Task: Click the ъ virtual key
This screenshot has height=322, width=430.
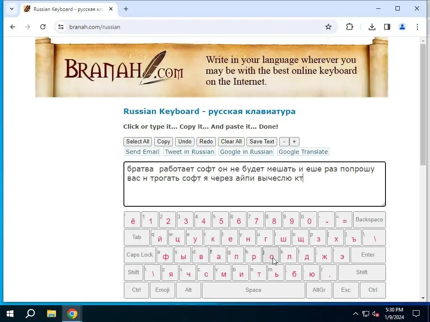Action: 353,237
